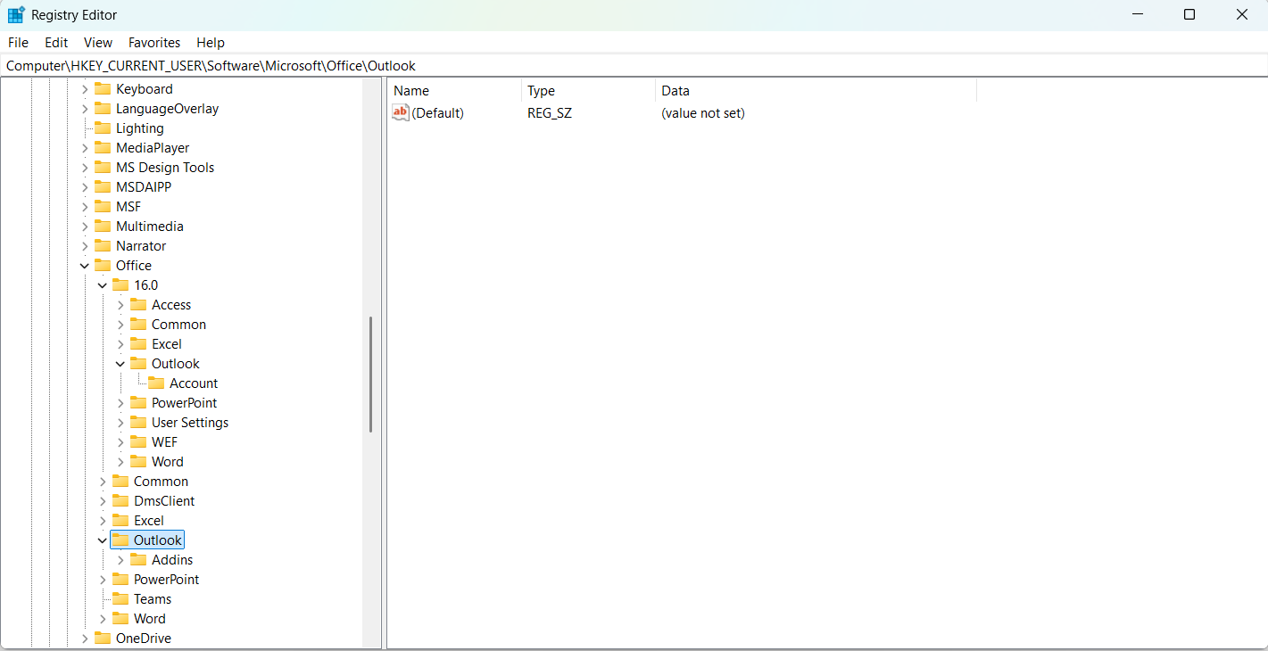
Task: Expand the Word key under 16.0
Action: 120,461
